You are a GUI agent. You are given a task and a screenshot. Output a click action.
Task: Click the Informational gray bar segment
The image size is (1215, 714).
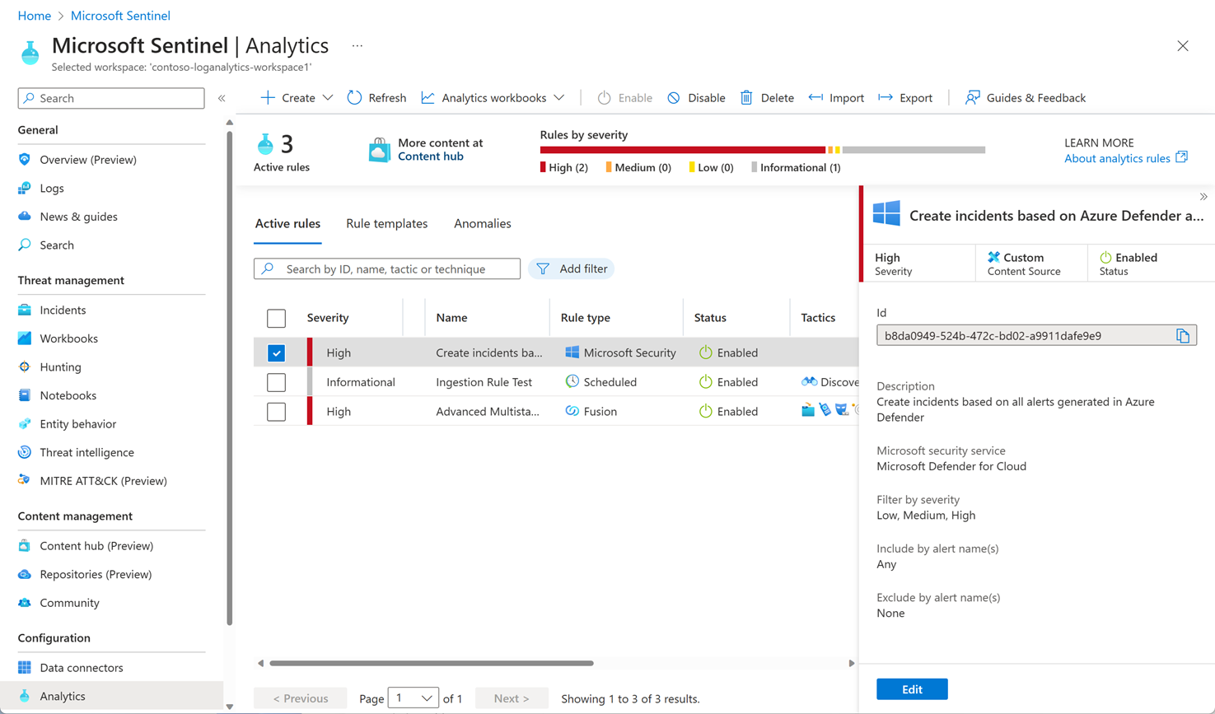pos(914,150)
